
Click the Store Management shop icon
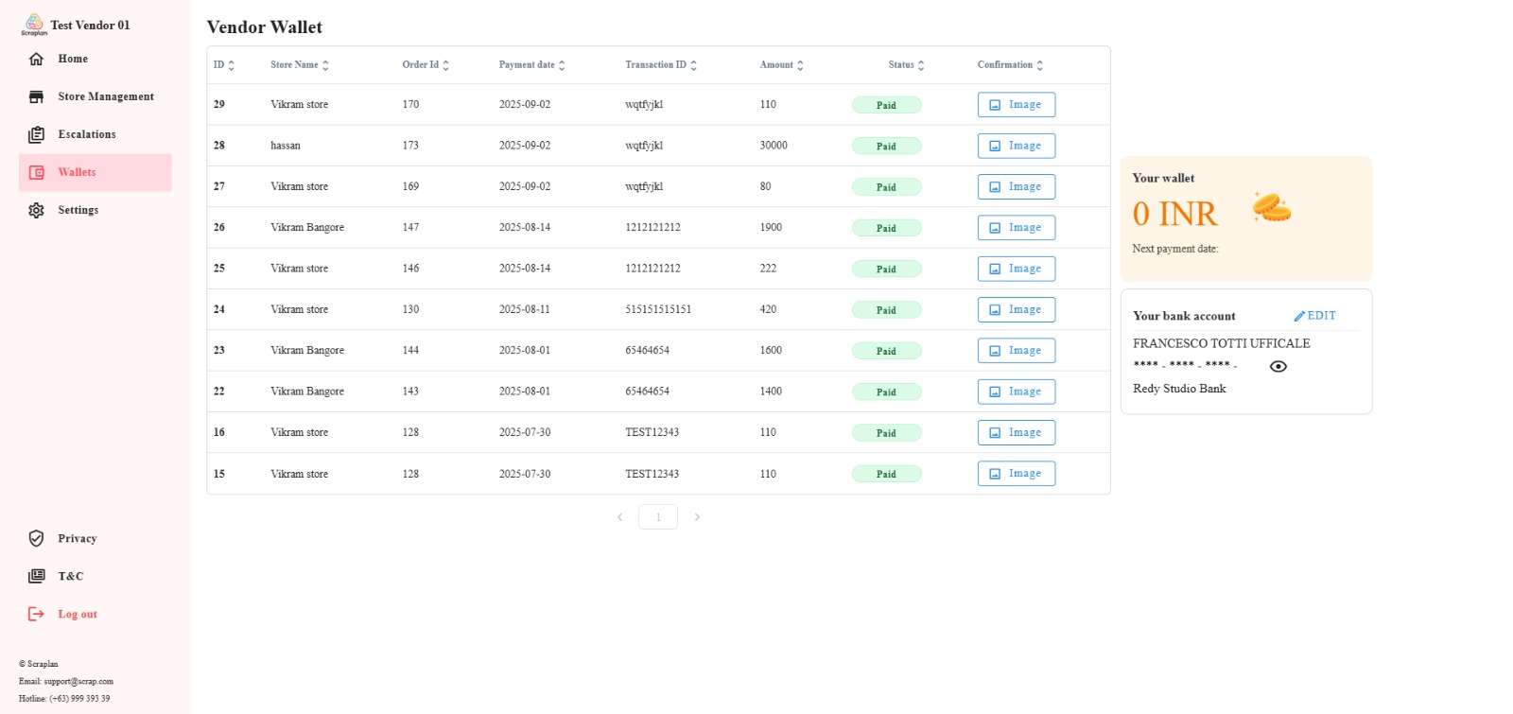pyautogui.click(x=36, y=96)
